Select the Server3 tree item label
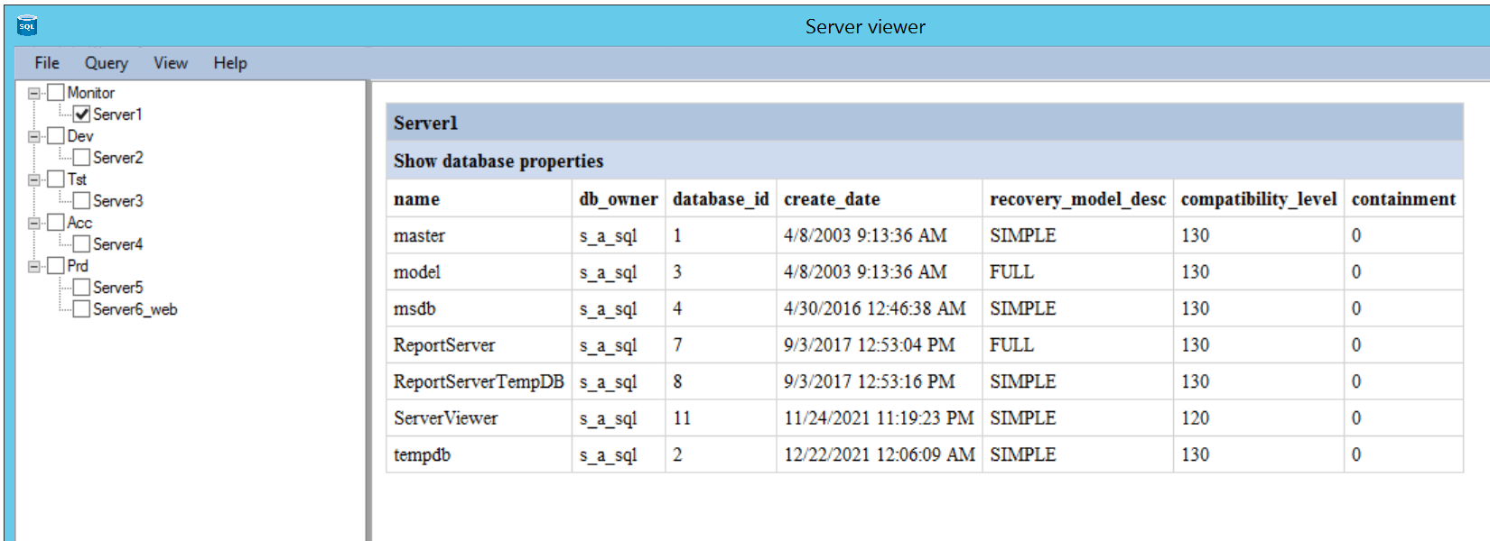Viewport: 1490px width, 541px height. (117, 201)
